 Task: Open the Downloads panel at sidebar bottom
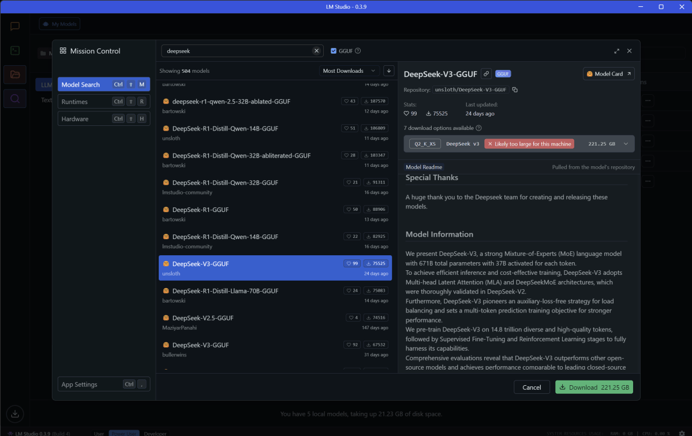point(14,414)
